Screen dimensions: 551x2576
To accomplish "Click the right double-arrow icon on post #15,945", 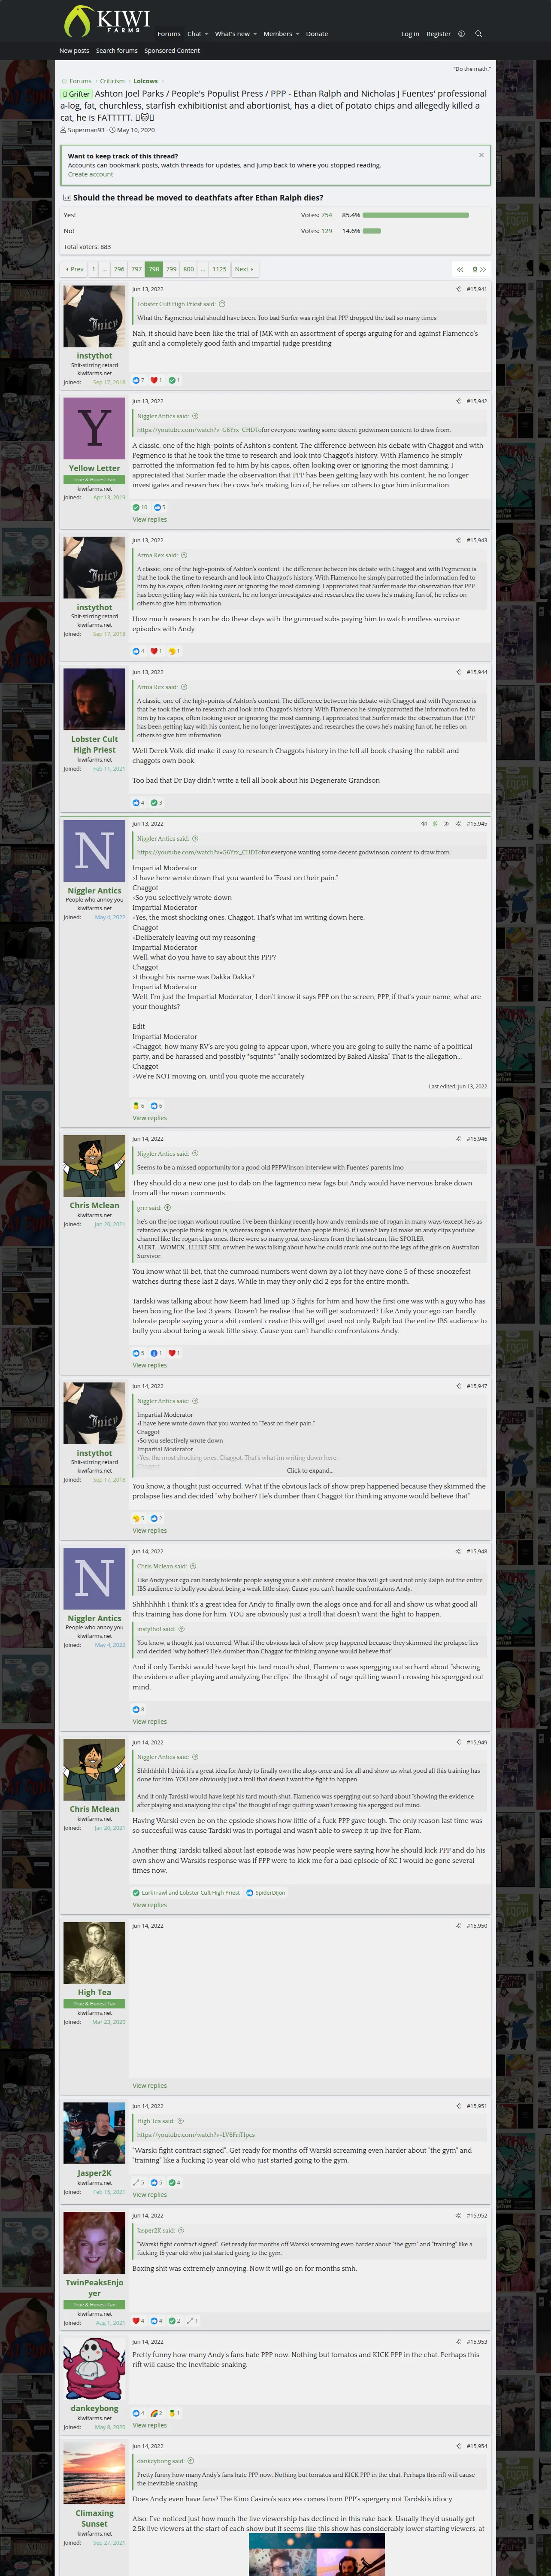I will [446, 824].
